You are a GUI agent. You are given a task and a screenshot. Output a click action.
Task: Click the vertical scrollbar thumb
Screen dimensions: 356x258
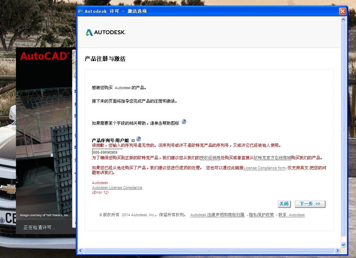point(343,129)
